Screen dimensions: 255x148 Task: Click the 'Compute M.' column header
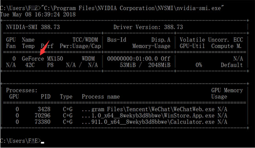[x=226, y=46]
